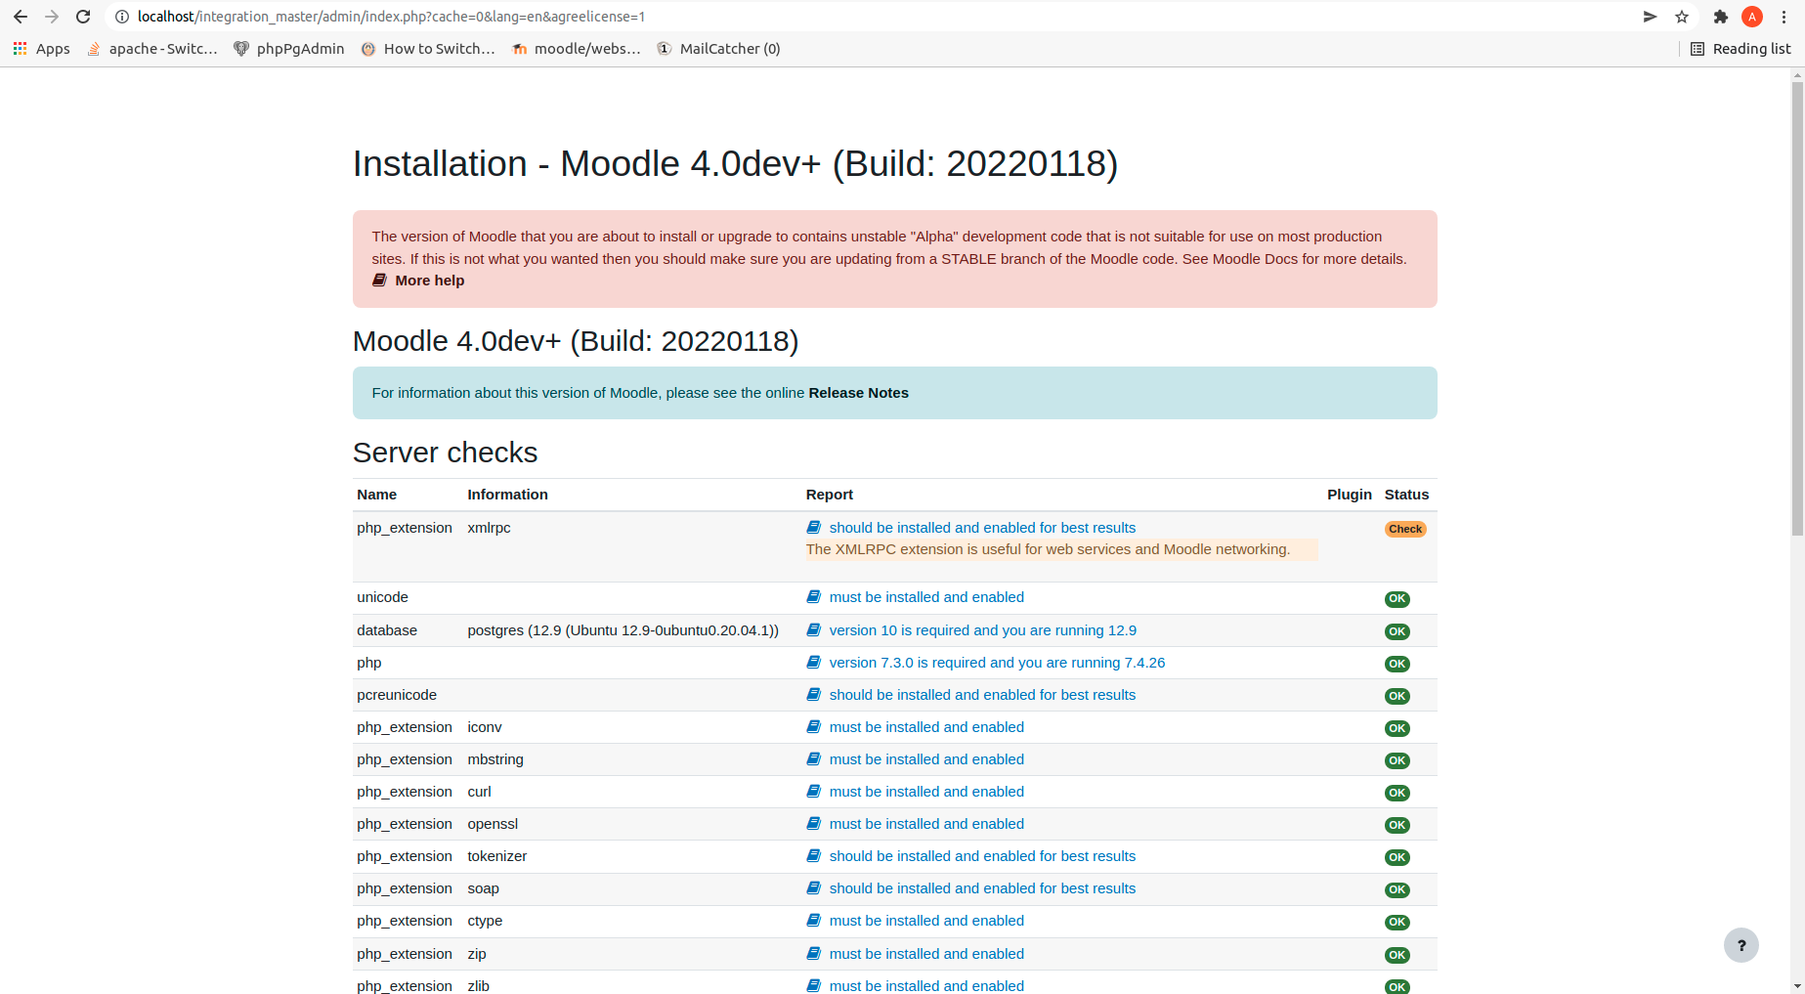Click the Information column header
This screenshot has height=994, width=1805.
[x=507, y=495]
